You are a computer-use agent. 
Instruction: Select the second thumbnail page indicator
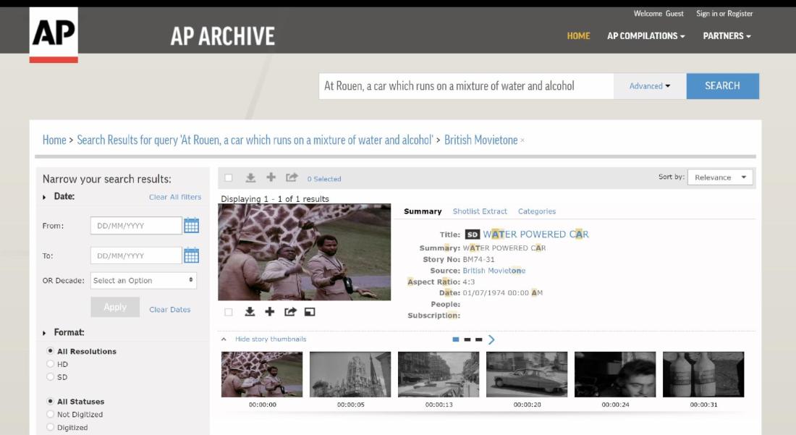coord(467,339)
